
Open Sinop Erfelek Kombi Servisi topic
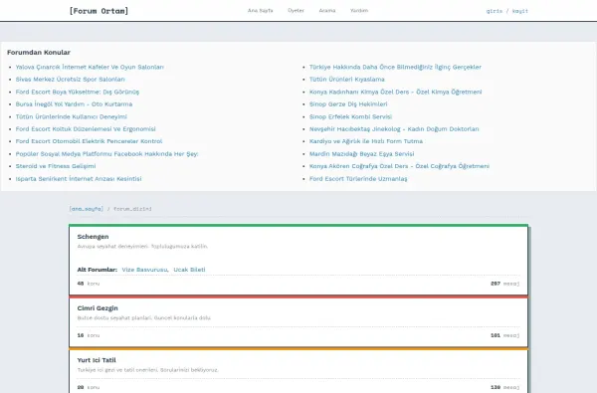coord(350,116)
